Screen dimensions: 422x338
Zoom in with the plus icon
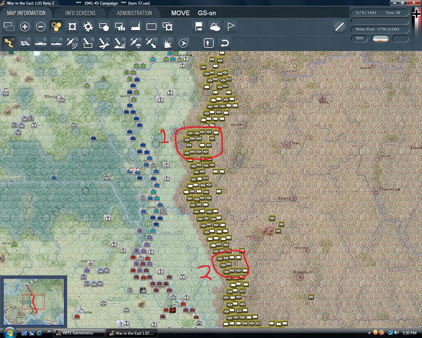(25, 26)
